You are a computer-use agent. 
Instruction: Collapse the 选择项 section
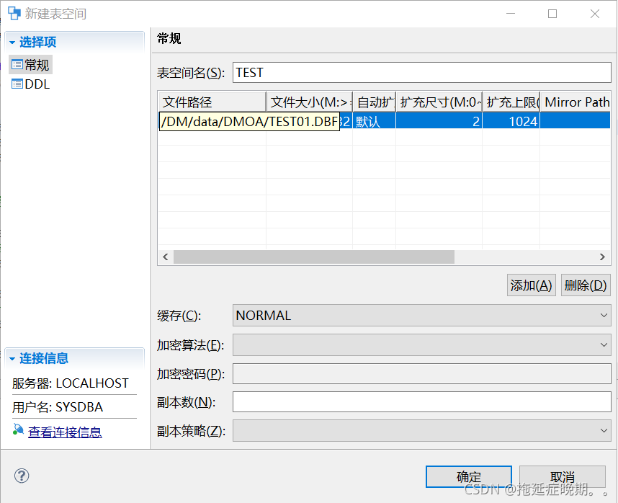pyautogui.click(x=12, y=43)
